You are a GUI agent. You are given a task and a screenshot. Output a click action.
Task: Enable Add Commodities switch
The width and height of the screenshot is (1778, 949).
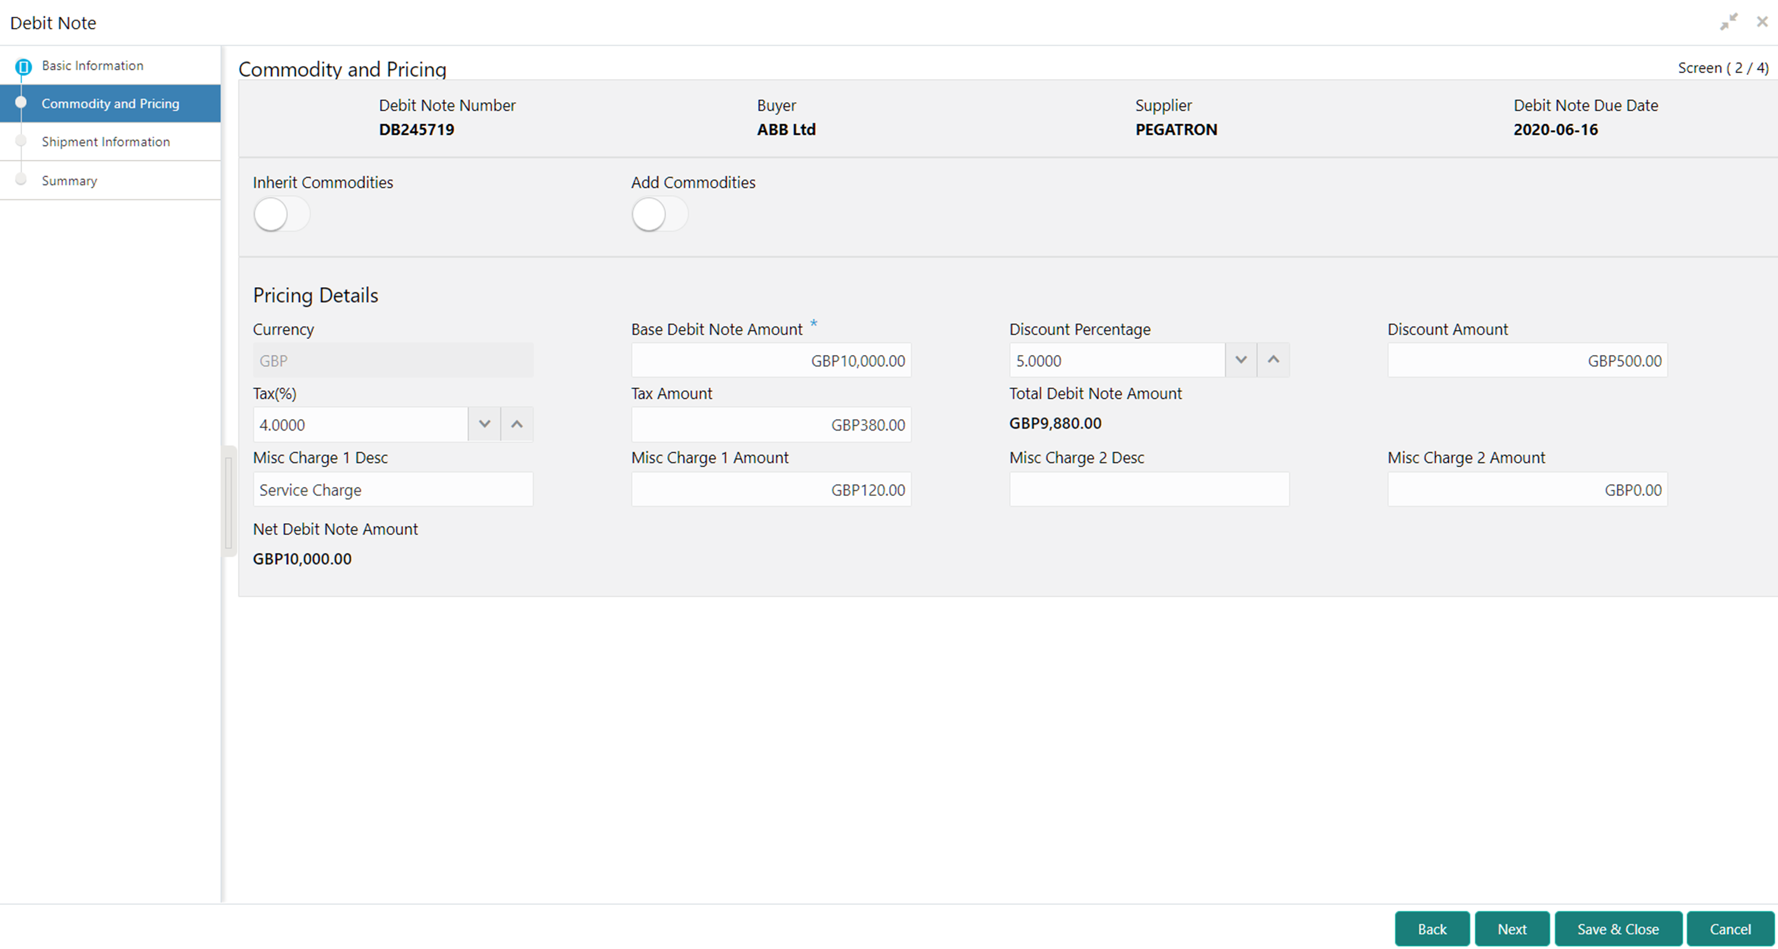(x=659, y=214)
